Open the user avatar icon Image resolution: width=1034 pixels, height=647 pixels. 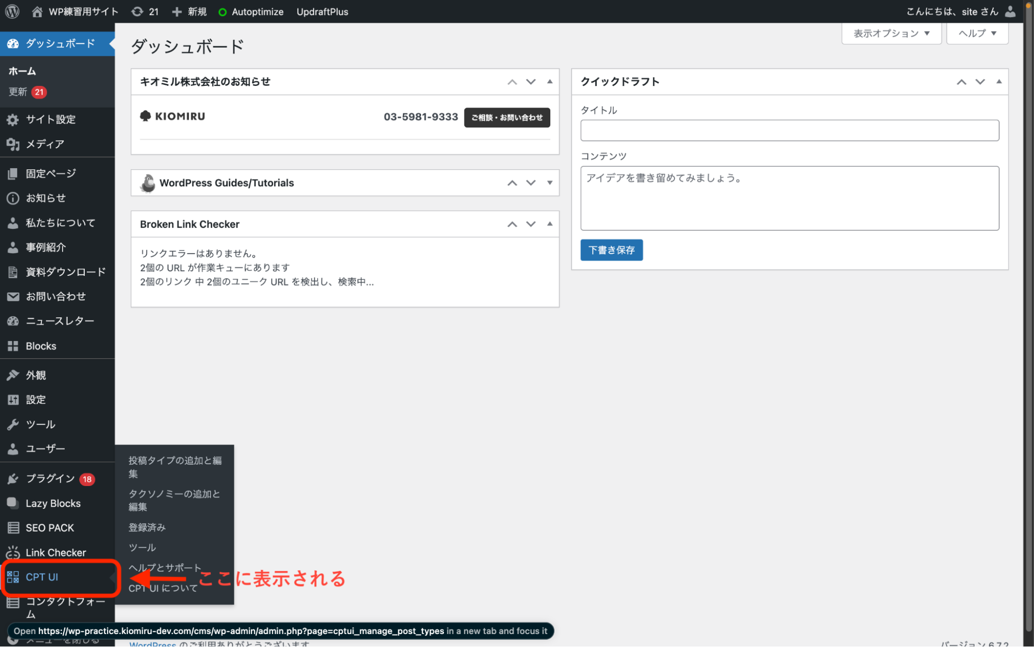(1010, 11)
